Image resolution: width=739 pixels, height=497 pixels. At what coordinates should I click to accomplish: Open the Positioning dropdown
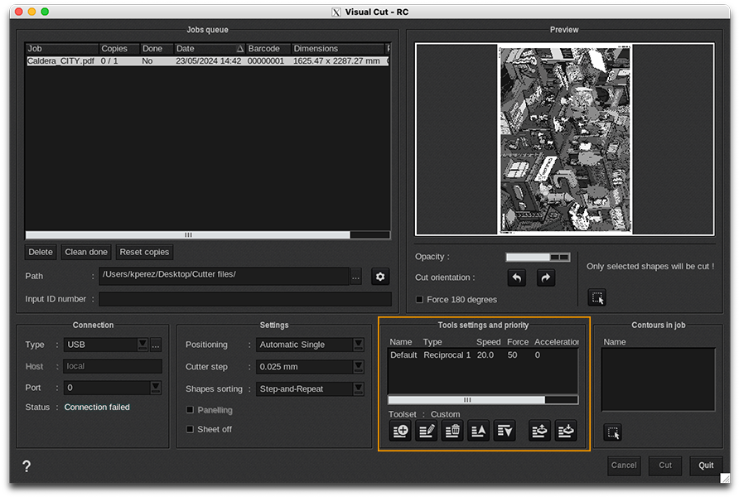[358, 345]
